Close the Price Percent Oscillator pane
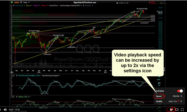The width and height of the screenshot is (187, 112). click(x=14, y=75)
